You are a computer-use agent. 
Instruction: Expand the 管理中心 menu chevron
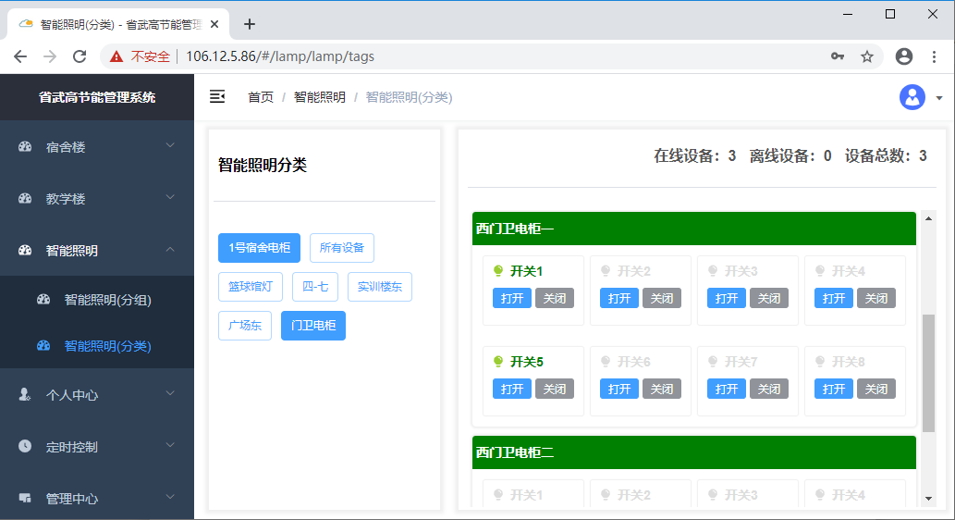(x=170, y=498)
